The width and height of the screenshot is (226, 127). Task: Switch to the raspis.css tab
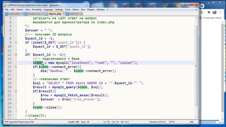click(x=34, y=14)
